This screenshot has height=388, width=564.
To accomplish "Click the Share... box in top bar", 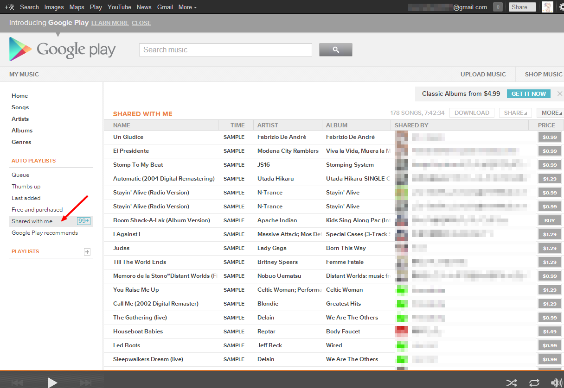I will 522,7.
